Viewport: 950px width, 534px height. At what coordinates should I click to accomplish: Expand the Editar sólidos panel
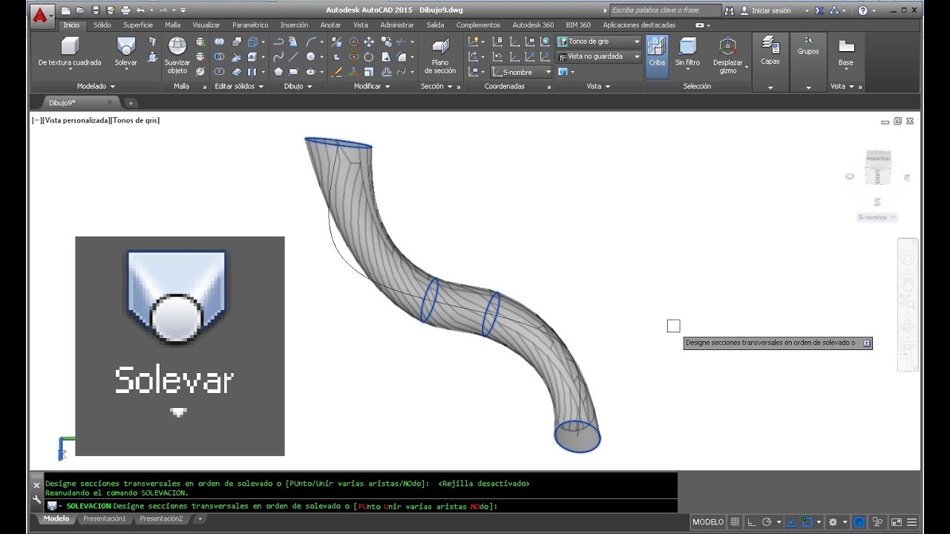239,86
